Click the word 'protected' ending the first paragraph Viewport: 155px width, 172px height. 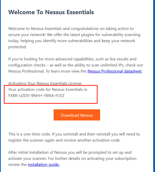pyautogui.click(x=18, y=47)
